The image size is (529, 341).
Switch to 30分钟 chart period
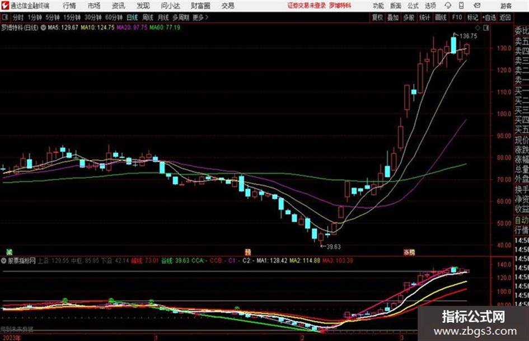pos(93,17)
